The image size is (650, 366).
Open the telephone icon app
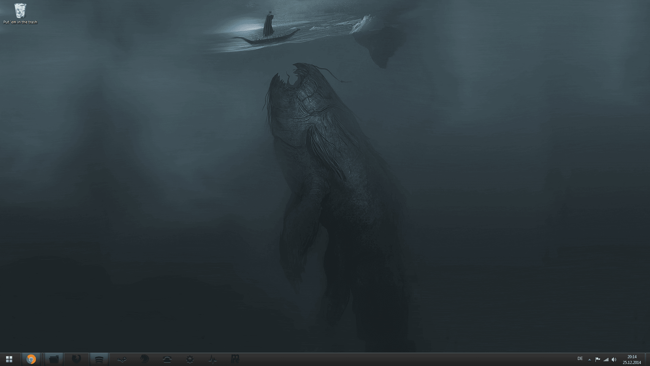167,359
